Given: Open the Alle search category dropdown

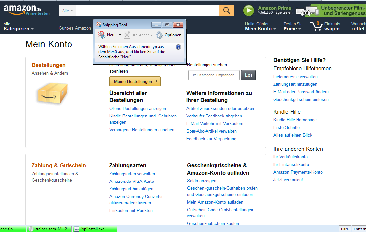Looking at the screenshot, I should coord(67,11).
